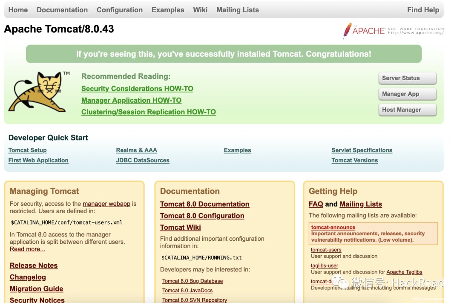Image resolution: width=460 pixels, height=303 pixels.
Task: Open the FAQ link in Getting Help
Action: (316, 204)
